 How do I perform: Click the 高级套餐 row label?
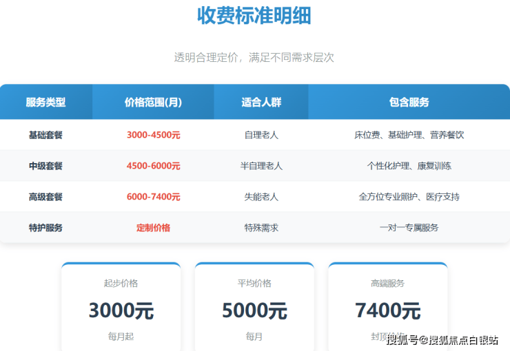(45, 197)
